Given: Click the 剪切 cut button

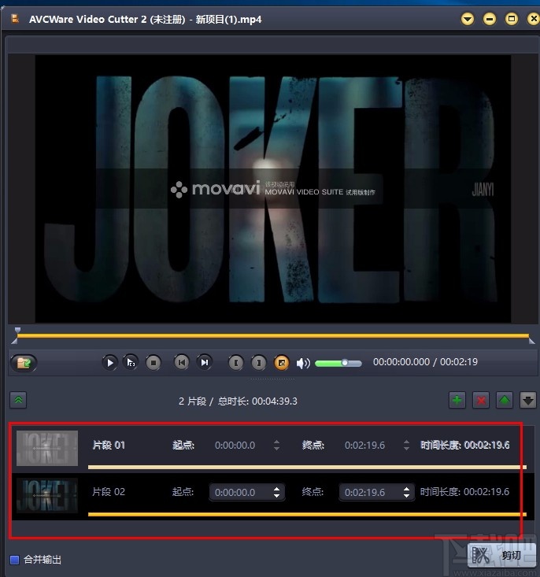Looking at the screenshot, I should tap(501, 555).
